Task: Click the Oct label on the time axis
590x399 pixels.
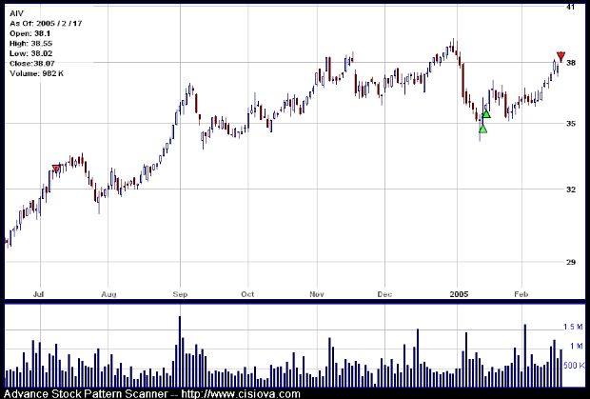Action: click(247, 294)
